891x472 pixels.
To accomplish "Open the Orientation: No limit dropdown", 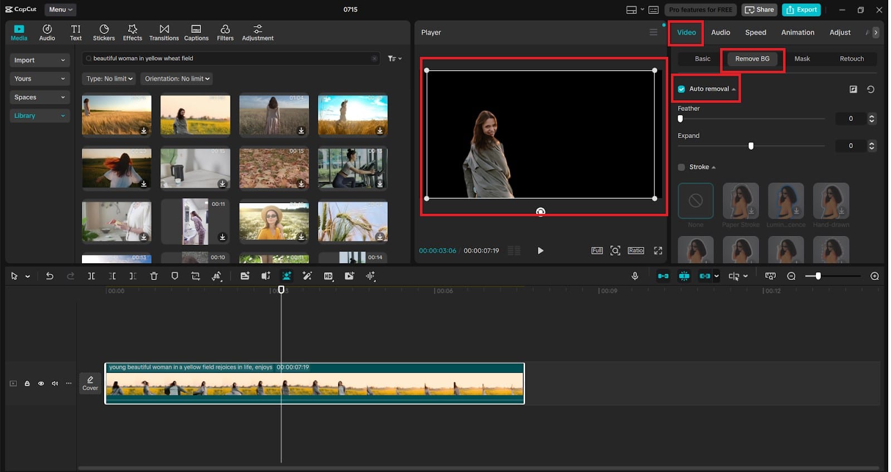I will 177,78.
